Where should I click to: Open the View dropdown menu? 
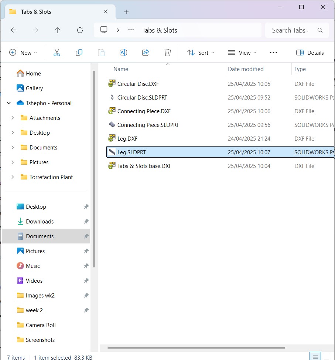(x=242, y=53)
